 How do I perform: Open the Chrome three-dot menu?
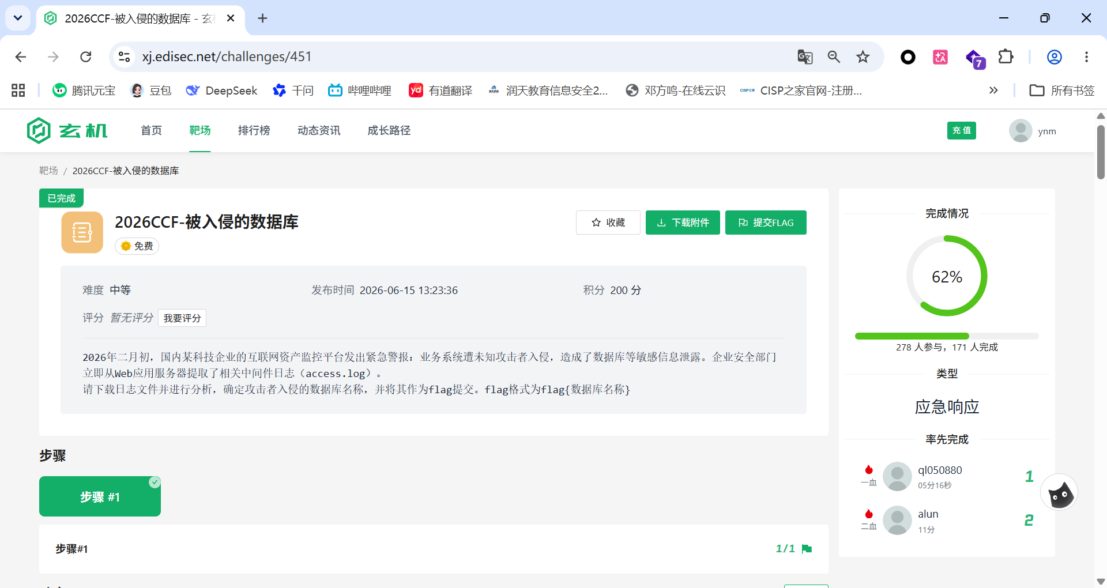click(1086, 56)
